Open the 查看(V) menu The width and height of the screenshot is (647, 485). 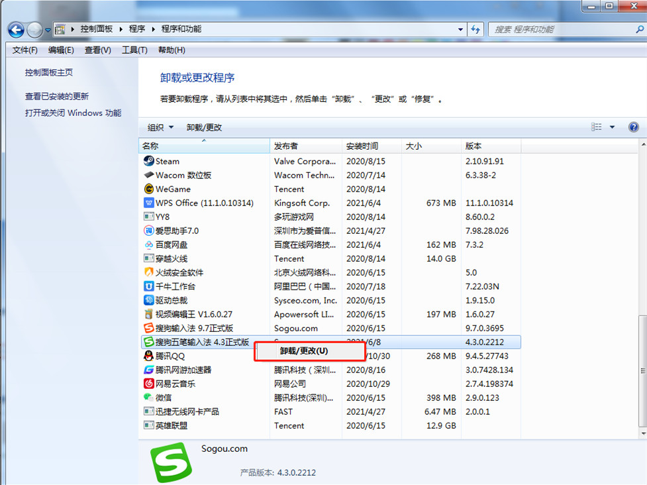98,50
